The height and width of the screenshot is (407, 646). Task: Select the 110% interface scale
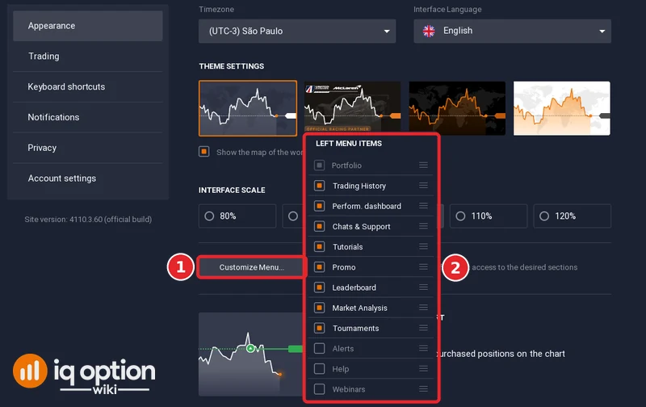pyautogui.click(x=489, y=216)
